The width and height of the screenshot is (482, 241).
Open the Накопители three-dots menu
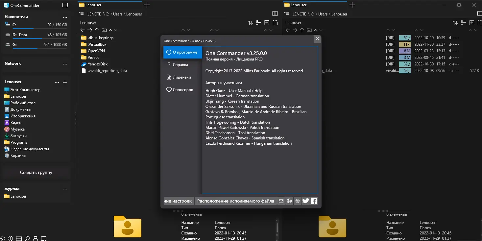pyautogui.click(x=65, y=17)
